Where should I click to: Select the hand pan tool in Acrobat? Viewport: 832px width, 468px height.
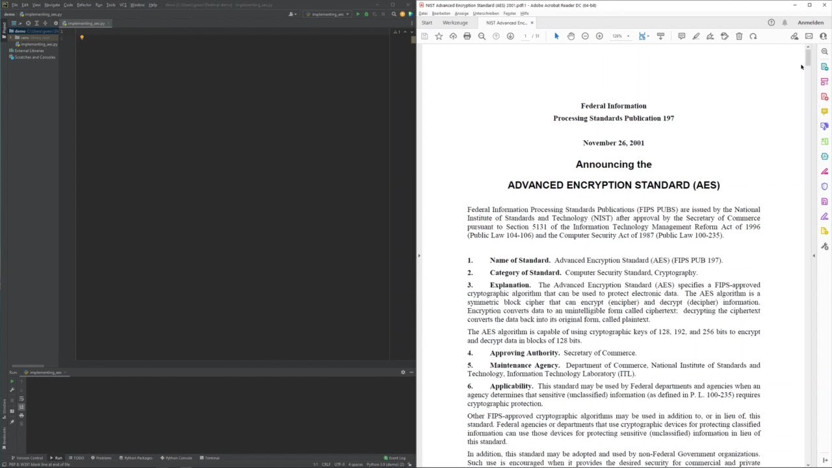[x=571, y=36]
